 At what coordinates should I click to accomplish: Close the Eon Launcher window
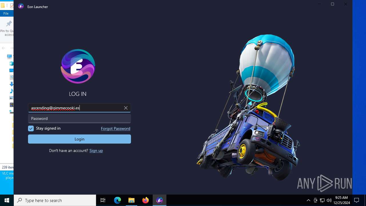coord(346,4)
